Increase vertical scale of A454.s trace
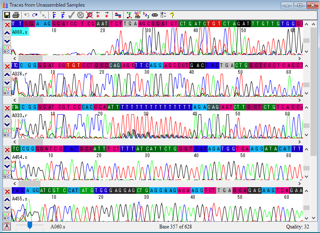This screenshot has width=320, height=233. coord(306,149)
